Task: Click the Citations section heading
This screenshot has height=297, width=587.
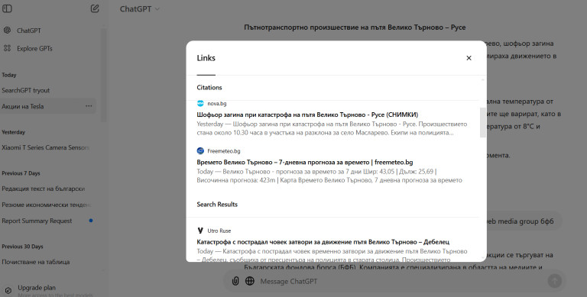Action: (209, 88)
